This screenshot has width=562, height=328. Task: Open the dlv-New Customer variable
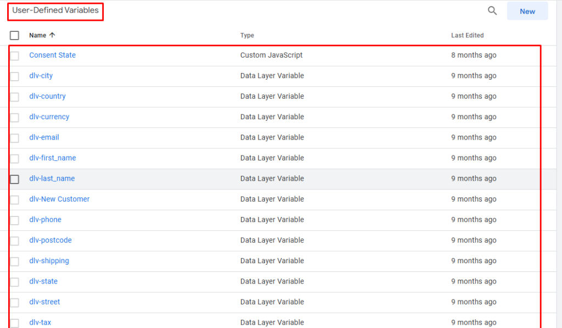pos(59,199)
